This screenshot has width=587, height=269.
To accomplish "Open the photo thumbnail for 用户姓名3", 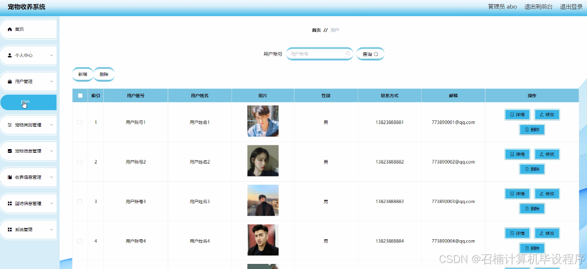I will pos(263,200).
